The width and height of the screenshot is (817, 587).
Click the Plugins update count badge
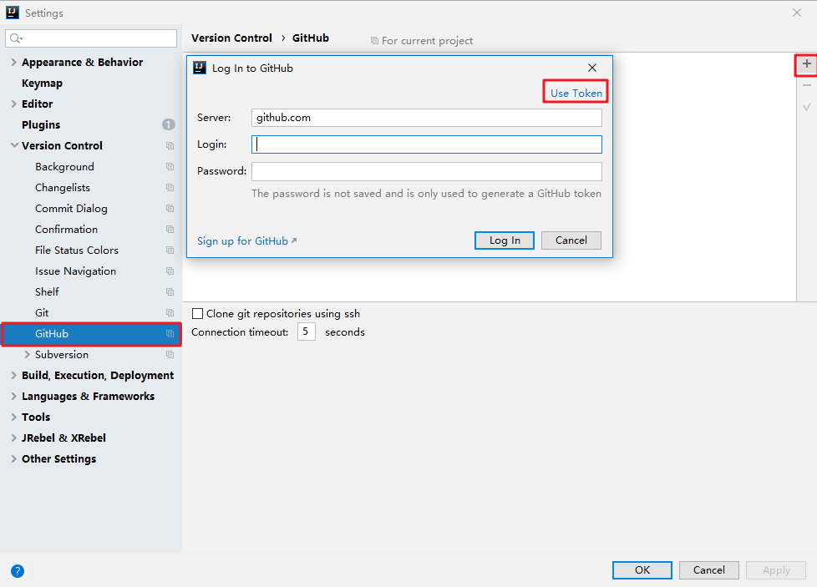(168, 124)
